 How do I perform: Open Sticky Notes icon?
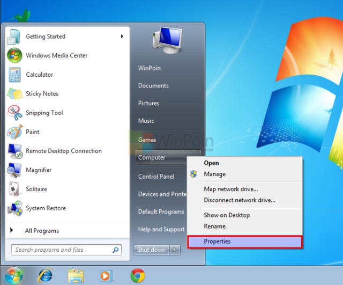[14, 94]
